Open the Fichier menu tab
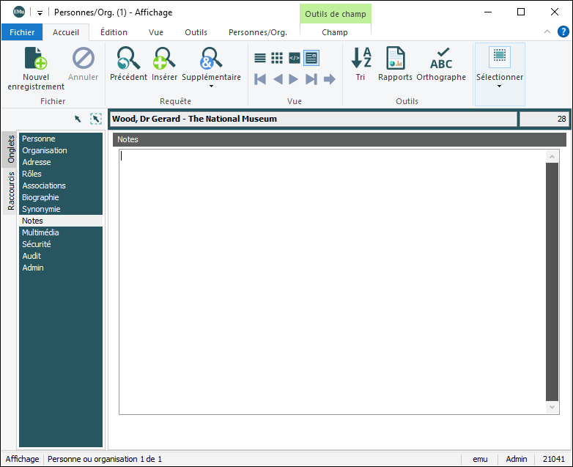This screenshot has height=467, width=573. pos(22,32)
